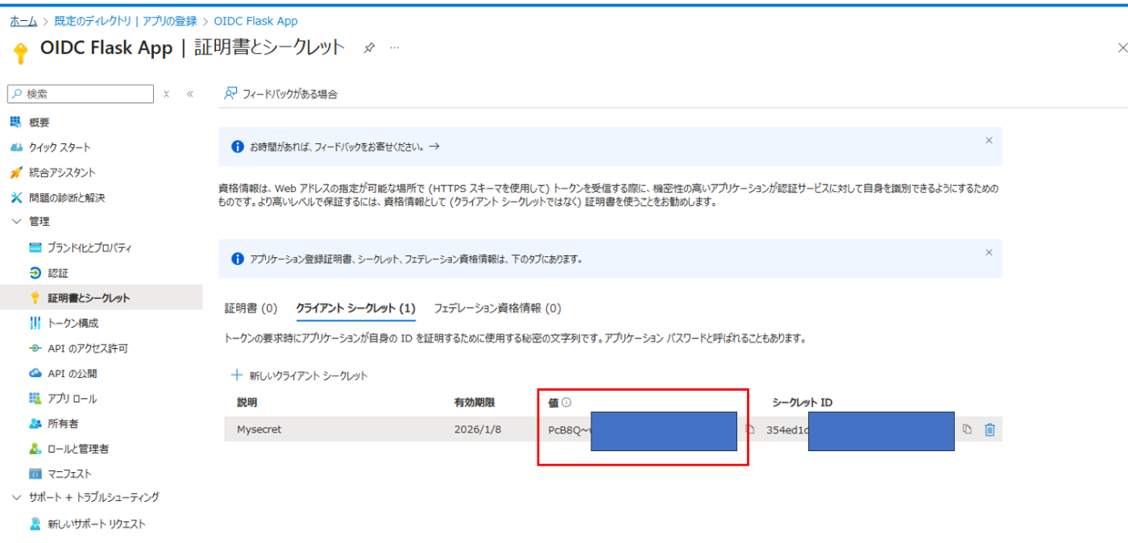This screenshot has width=1128, height=543.
Task: Click the マニフェスト icon
Action: point(35,474)
